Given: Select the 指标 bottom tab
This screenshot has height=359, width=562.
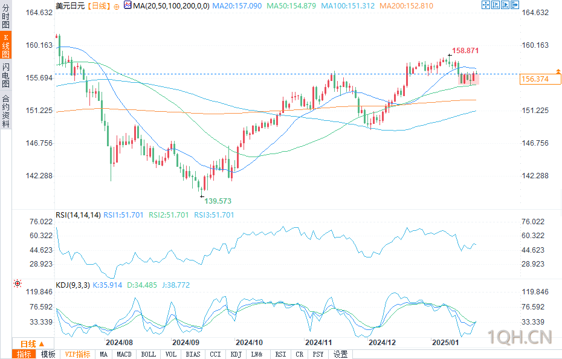Looking at the screenshot, I should (x=24, y=354).
